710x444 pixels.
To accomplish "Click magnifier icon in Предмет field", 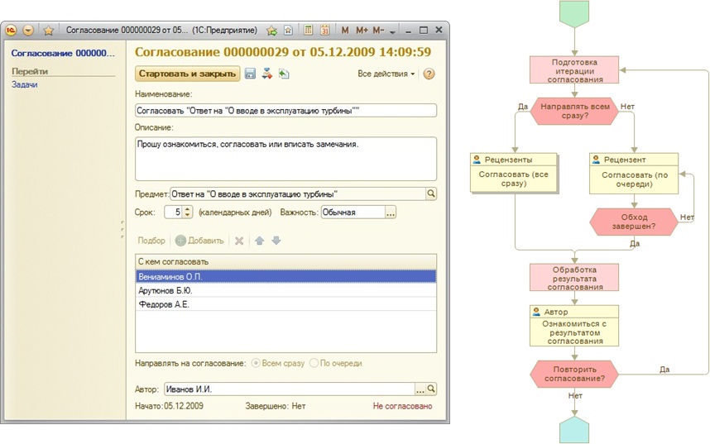I will (x=430, y=193).
